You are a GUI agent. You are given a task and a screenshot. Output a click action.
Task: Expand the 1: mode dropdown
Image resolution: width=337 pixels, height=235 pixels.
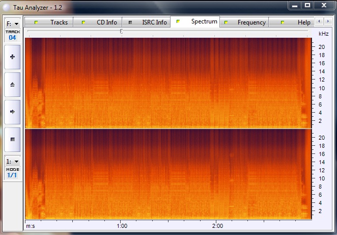(x=12, y=161)
